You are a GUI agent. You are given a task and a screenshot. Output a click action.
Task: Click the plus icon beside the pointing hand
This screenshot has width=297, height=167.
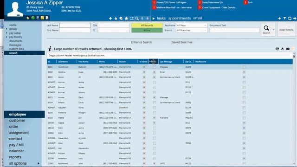point(110,19)
